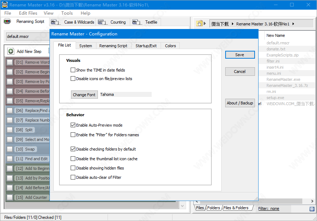Select the Files tab at bottom
This screenshot has height=221, width=317.
point(200,208)
